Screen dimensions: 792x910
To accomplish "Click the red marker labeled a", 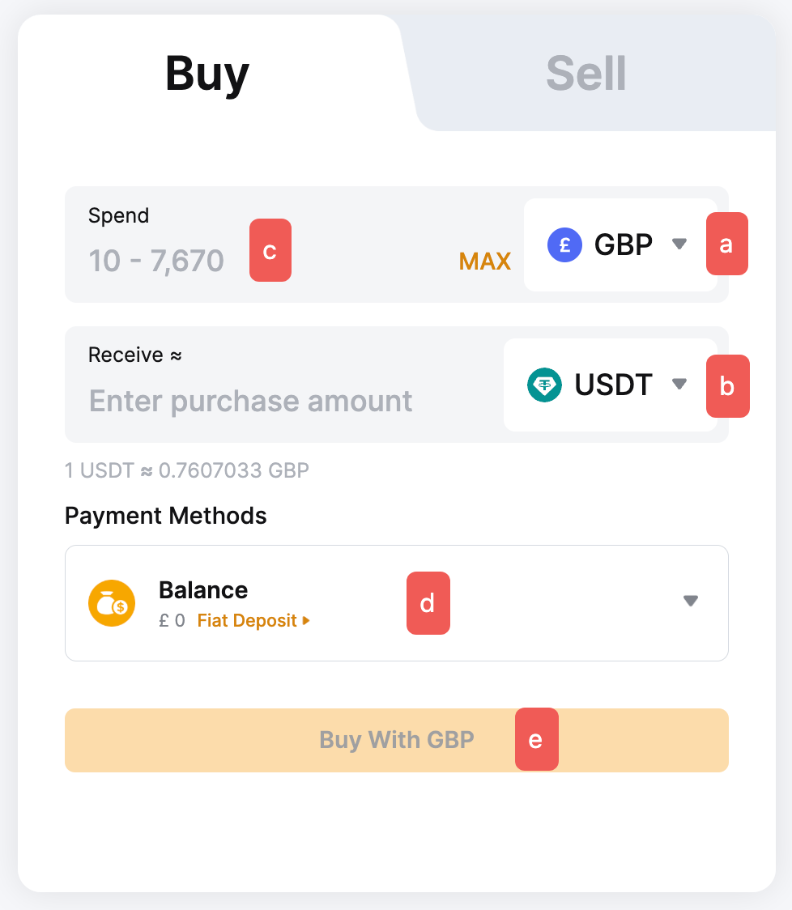I will click(x=726, y=244).
